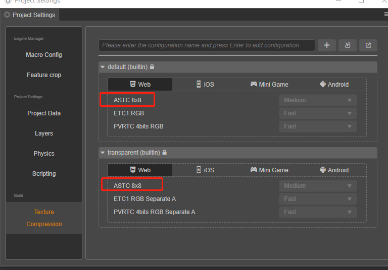The height and width of the screenshot is (270, 388).
Task: Open Layers settings page
Action: (x=44, y=133)
